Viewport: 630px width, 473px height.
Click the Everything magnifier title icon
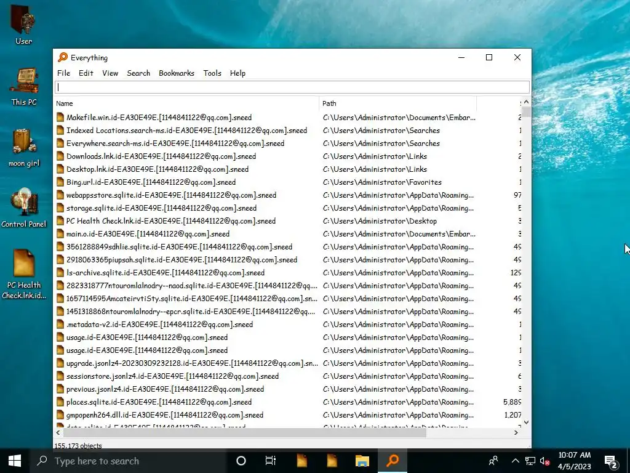pyautogui.click(x=63, y=57)
